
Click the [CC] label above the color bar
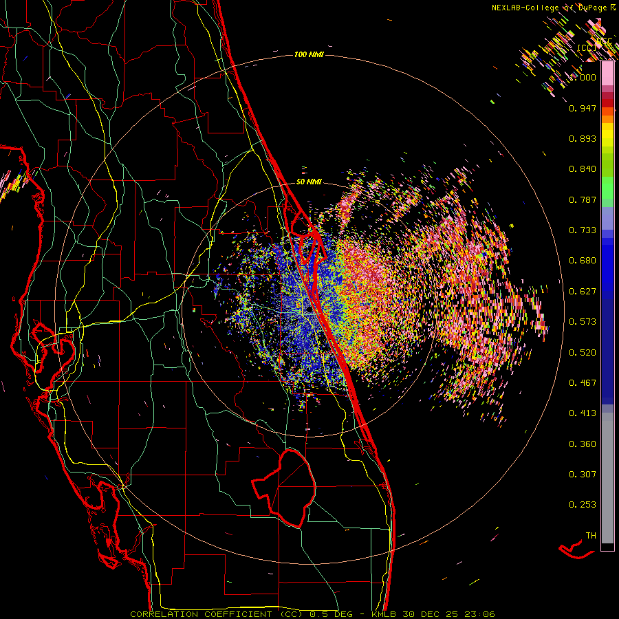587,47
